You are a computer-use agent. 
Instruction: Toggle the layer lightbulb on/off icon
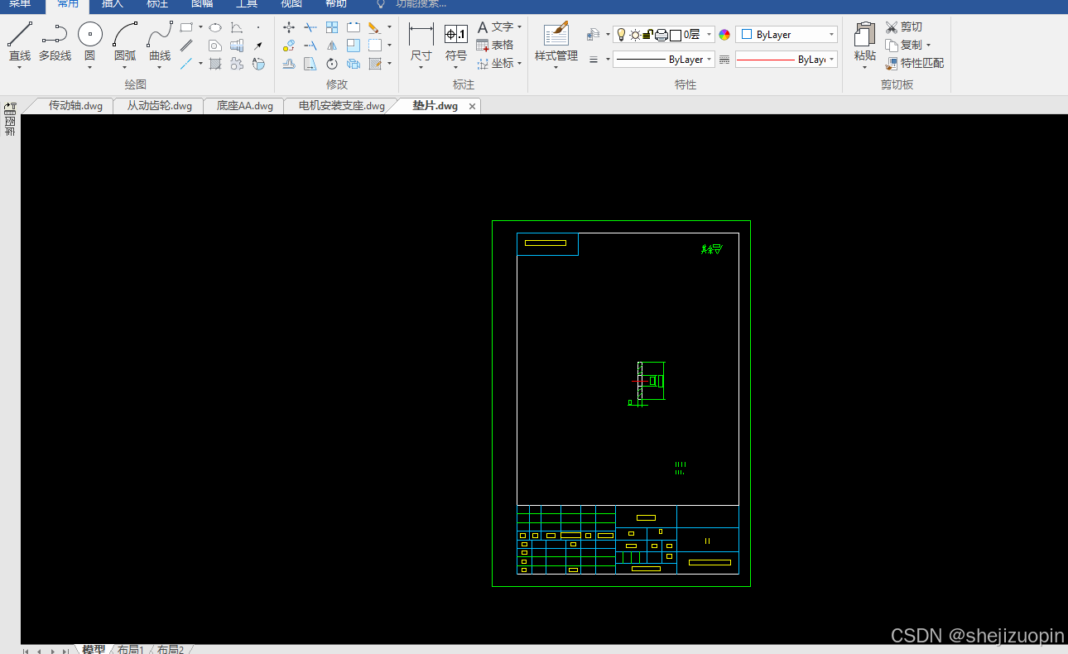[x=622, y=35]
